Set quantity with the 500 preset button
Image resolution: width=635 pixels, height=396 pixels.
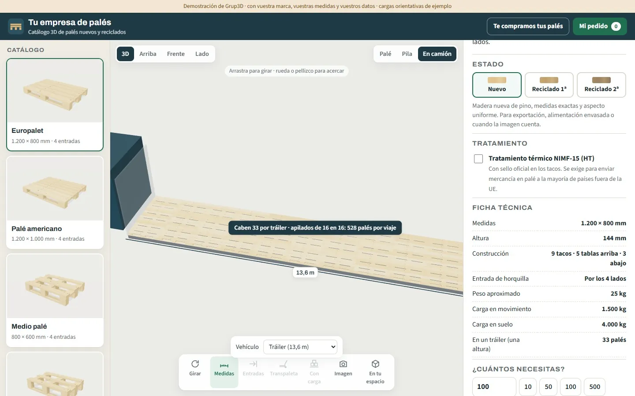[595, 387]
